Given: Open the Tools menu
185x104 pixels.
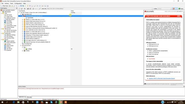Looking at the screenshot, I should (x=12, y=3).
